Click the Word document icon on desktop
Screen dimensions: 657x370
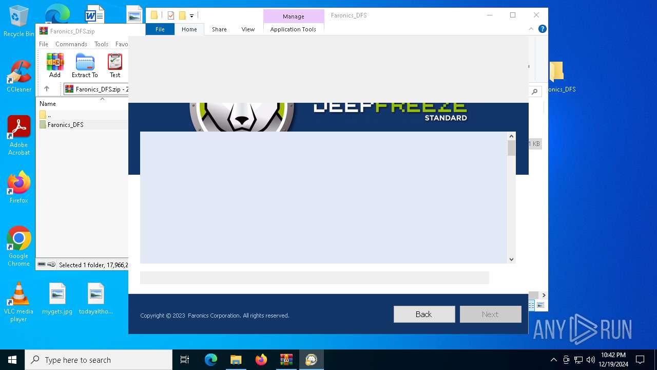point(94,14)
